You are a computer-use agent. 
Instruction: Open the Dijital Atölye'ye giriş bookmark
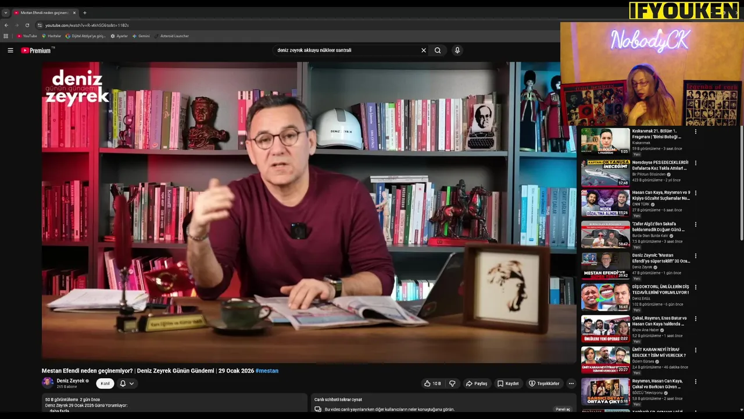[x=85, y=36]
